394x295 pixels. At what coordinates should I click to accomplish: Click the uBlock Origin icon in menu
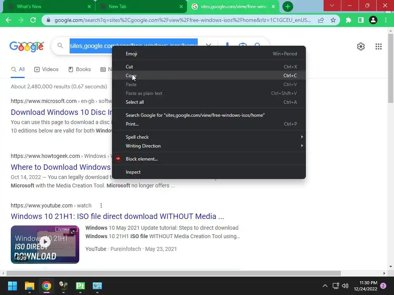(118, 159)
